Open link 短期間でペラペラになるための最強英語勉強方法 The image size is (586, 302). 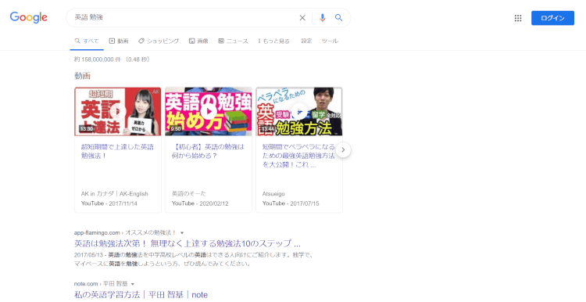[x=298, y=156]
